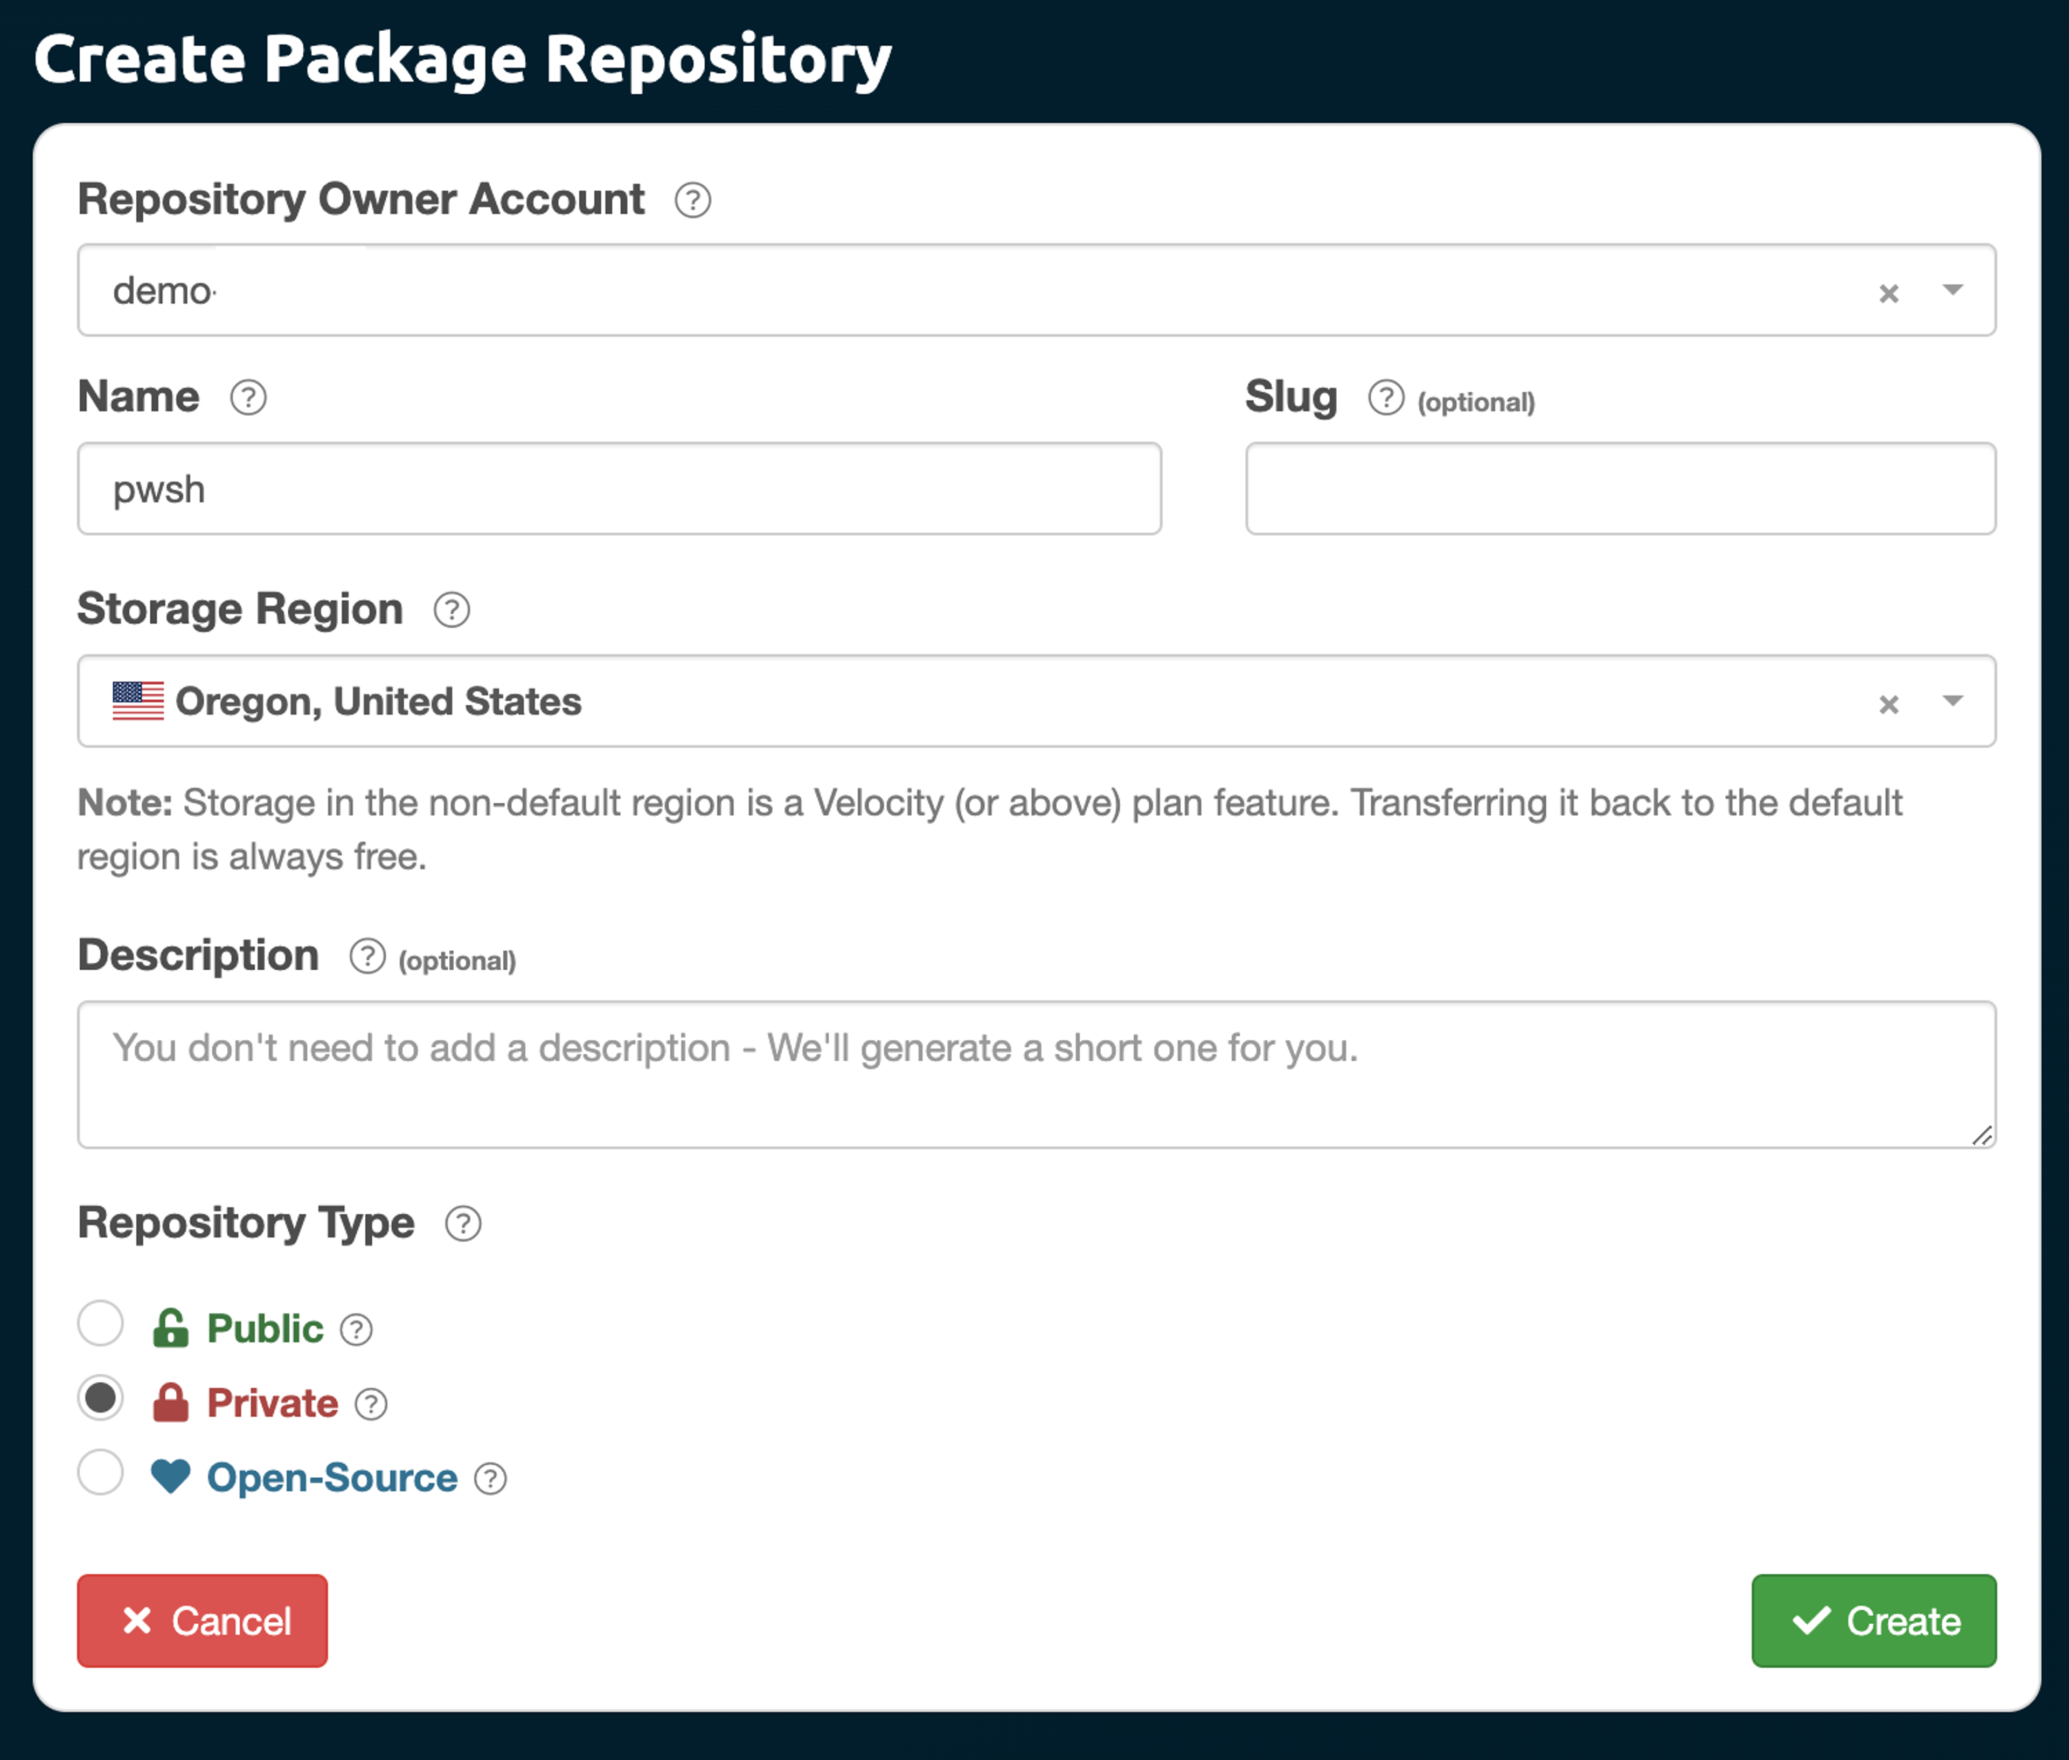Viewport: 2069px width, 1760px height.
Task: Click help icon next to Public option
Action: coord(356,1329)
